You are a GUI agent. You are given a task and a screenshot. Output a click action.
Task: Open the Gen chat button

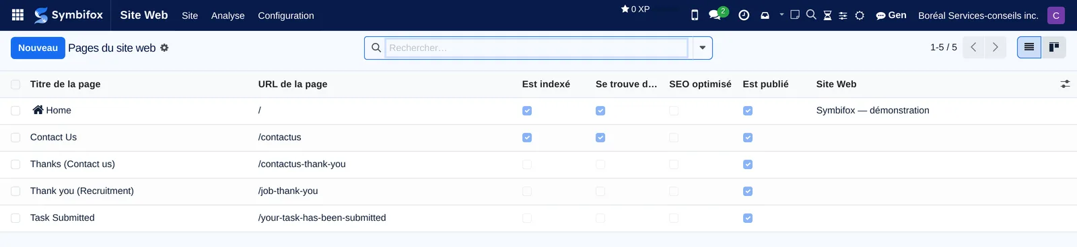(891, 15)
